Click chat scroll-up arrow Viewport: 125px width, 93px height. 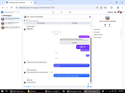pos(91,26)
